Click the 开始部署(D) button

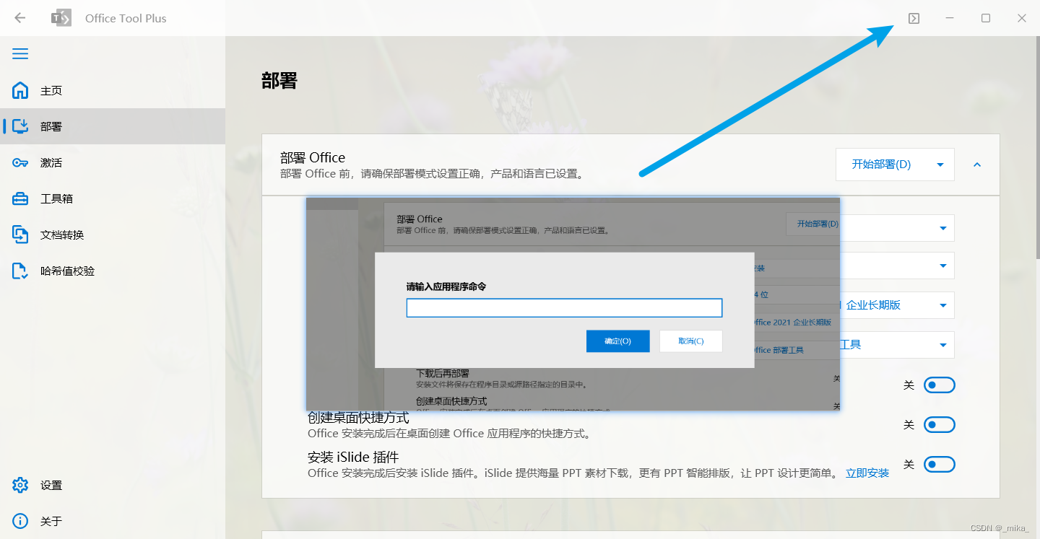[x=881, y=165]
